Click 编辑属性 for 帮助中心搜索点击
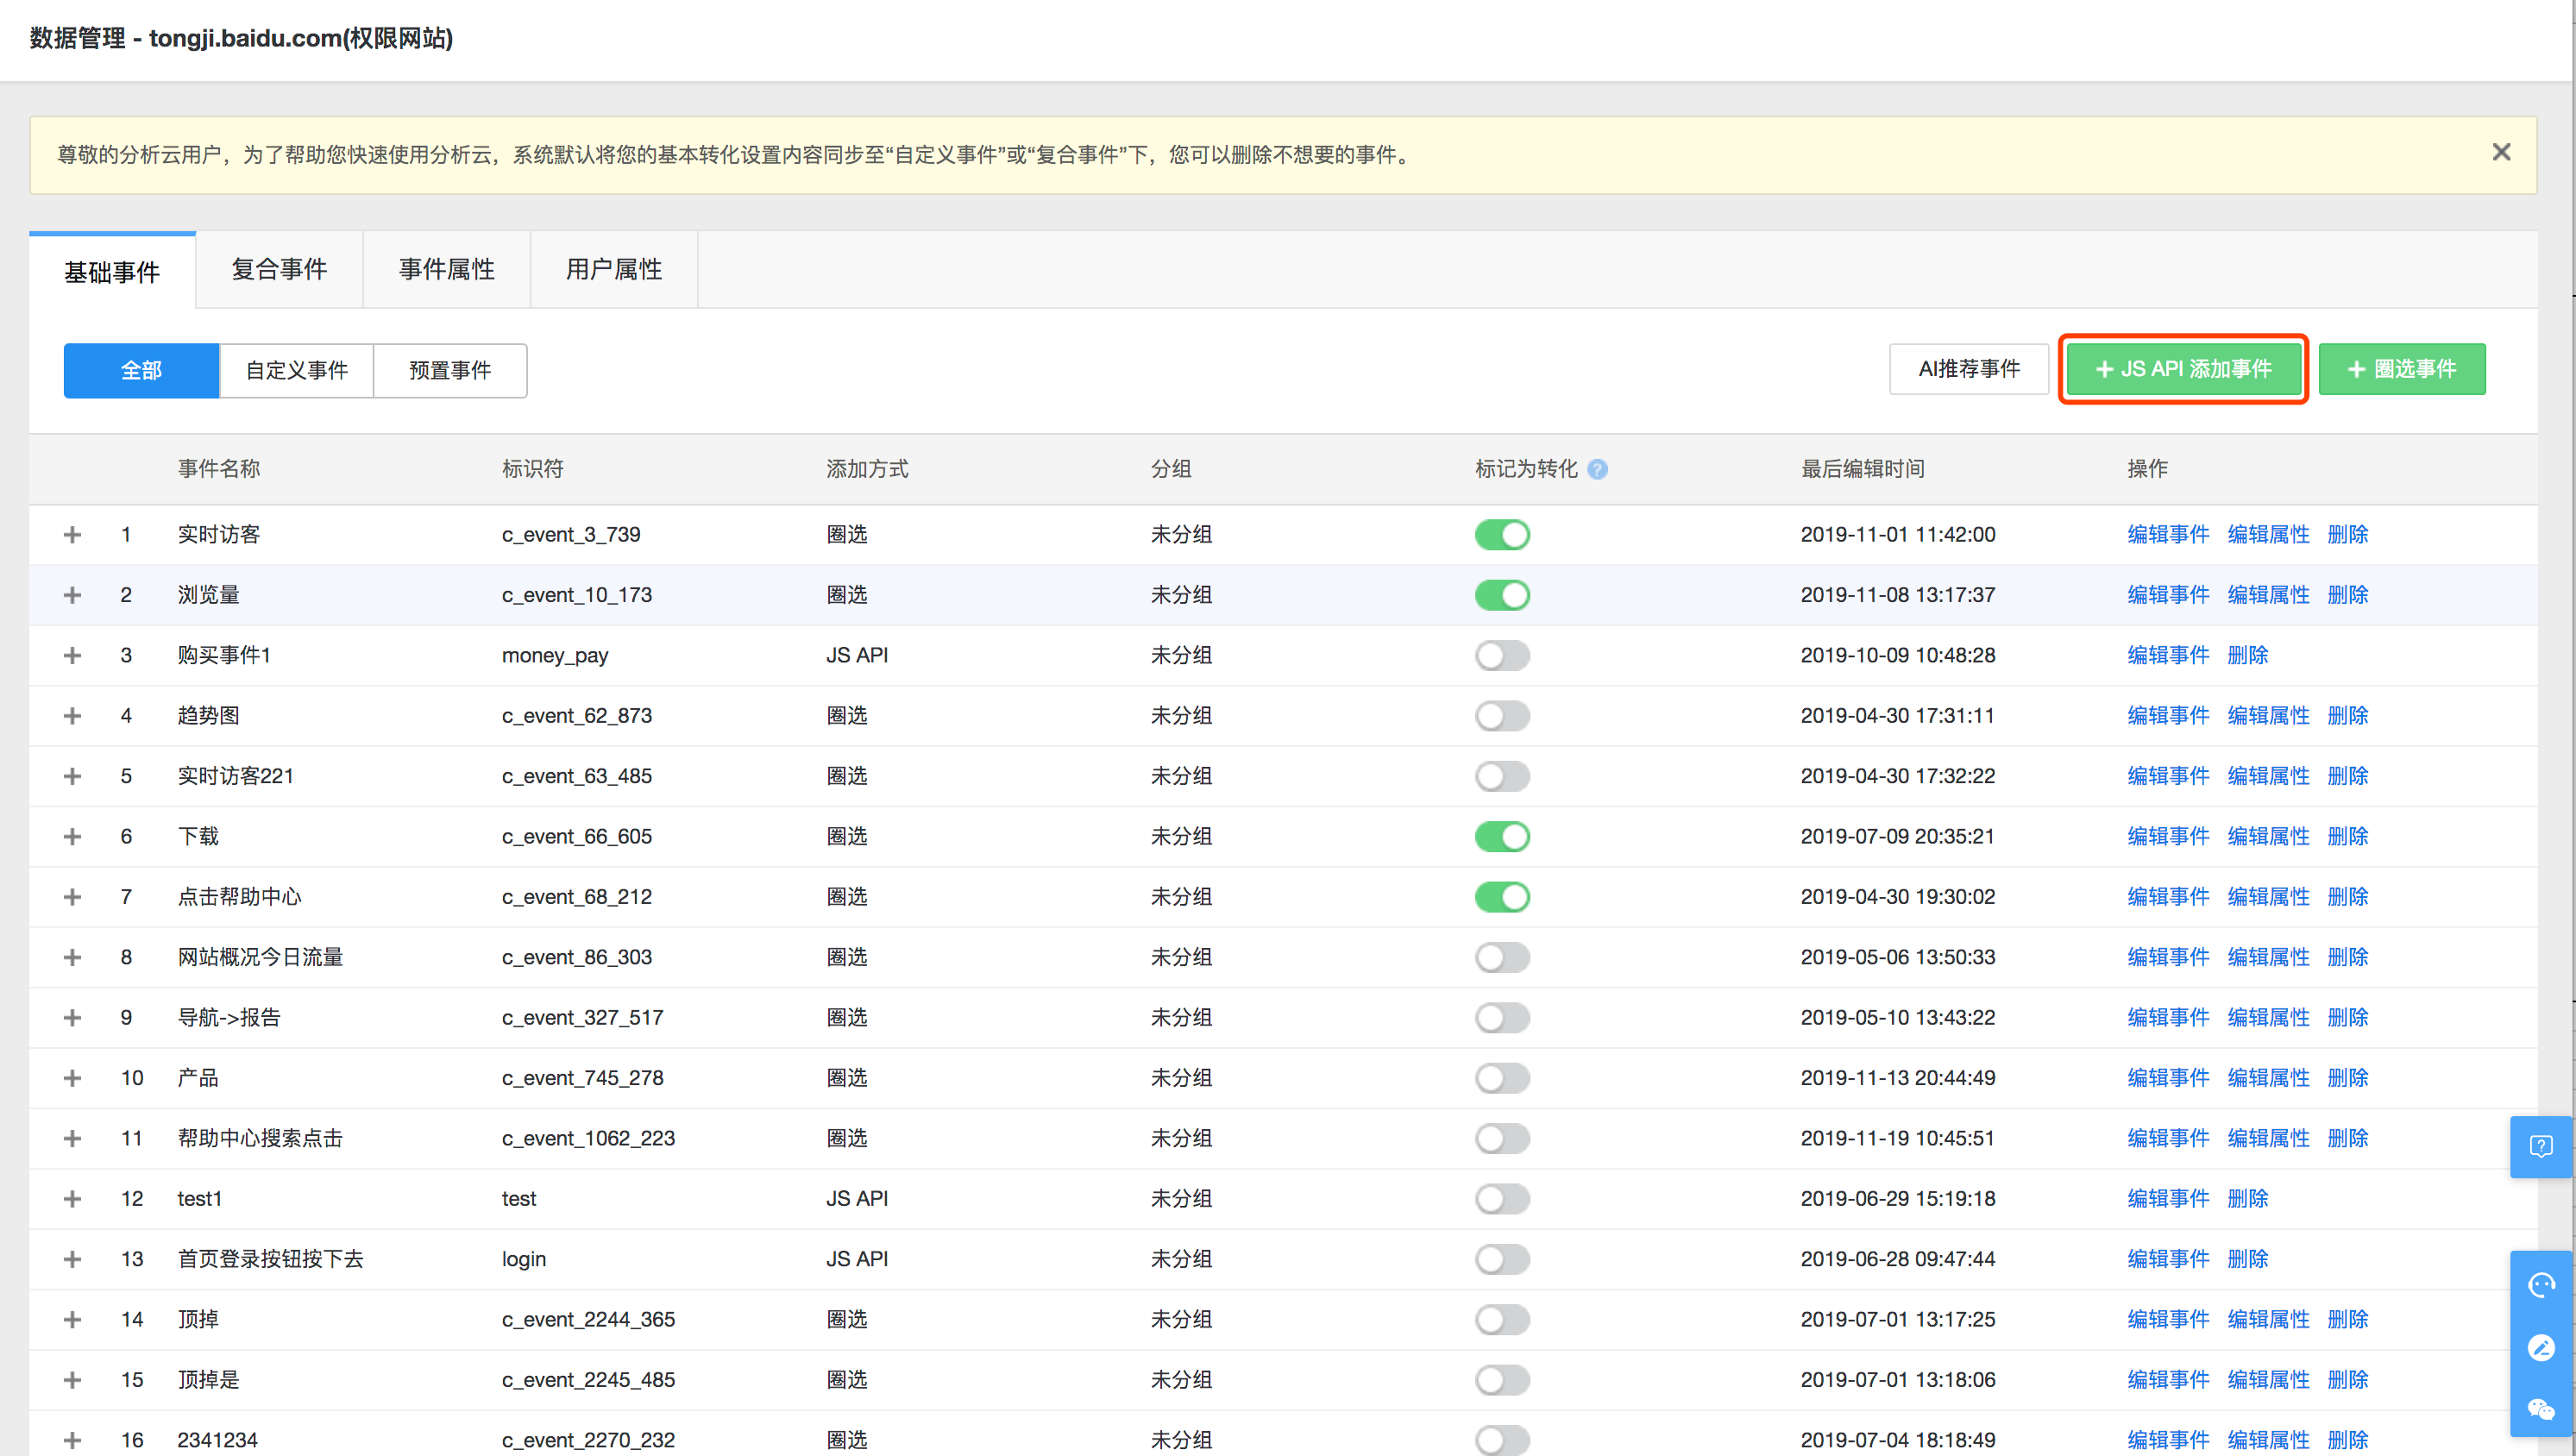Image resolution: width=2576 pixels, height=1456 pixels. [x=2269, y=1138]
